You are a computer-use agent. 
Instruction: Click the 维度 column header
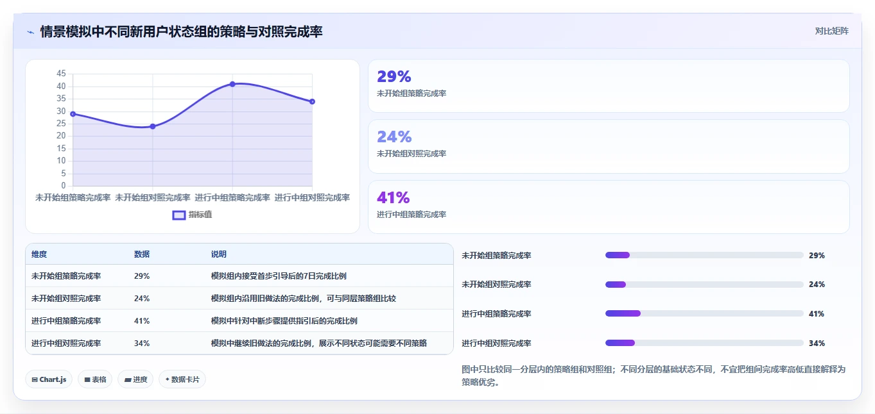click(39, 254)
